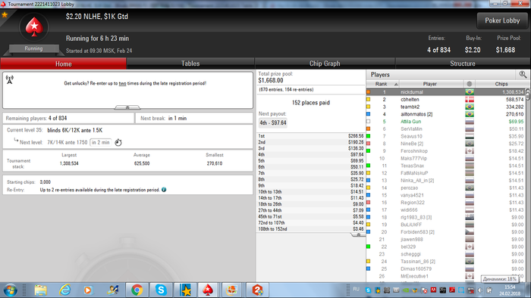Open the Chip Graph tab
Screen dimensions: 531x298
[x=325, y=64]
